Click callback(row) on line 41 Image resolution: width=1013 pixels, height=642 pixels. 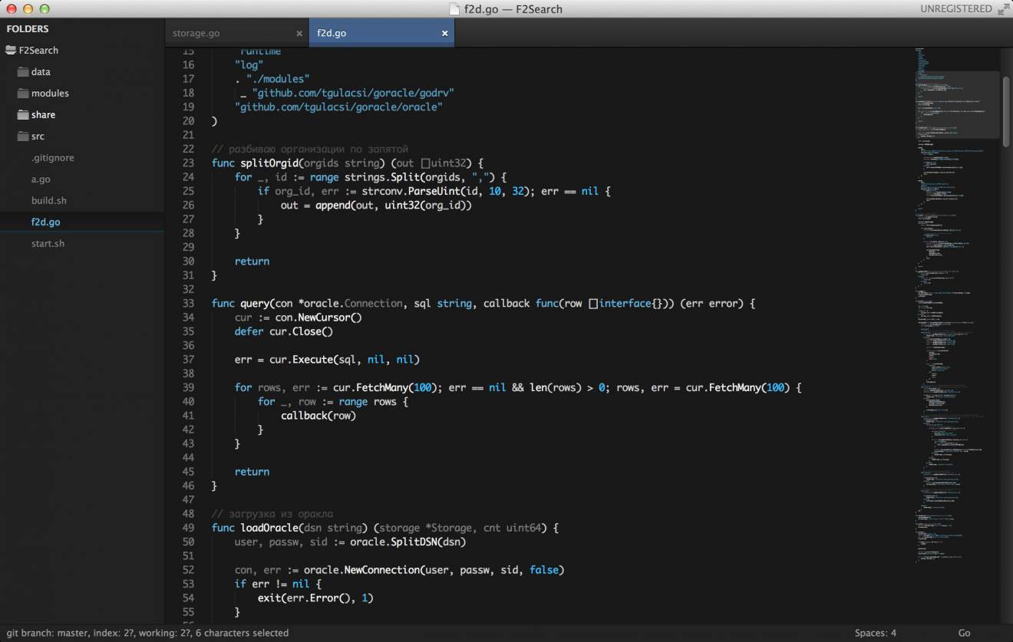click(318, 416)
